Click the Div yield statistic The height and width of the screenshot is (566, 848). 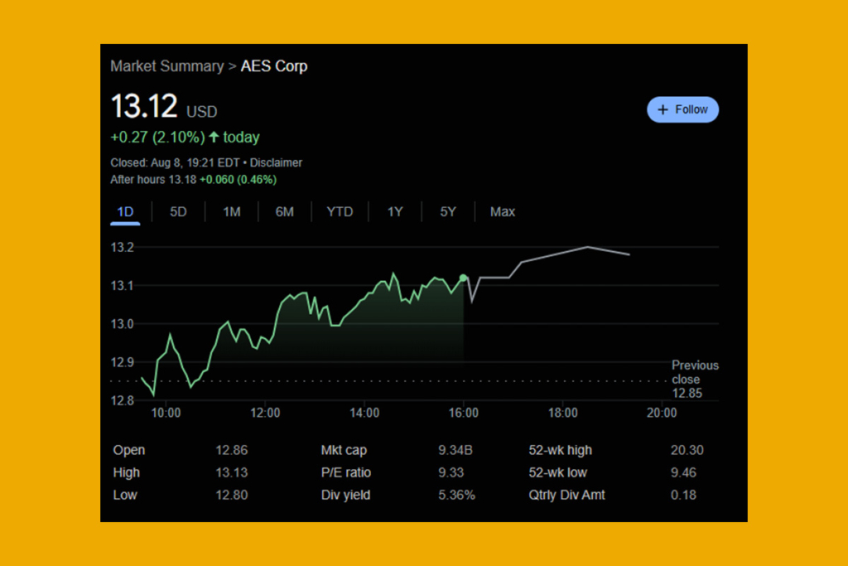pyautogui.click(x=344, y=495)
